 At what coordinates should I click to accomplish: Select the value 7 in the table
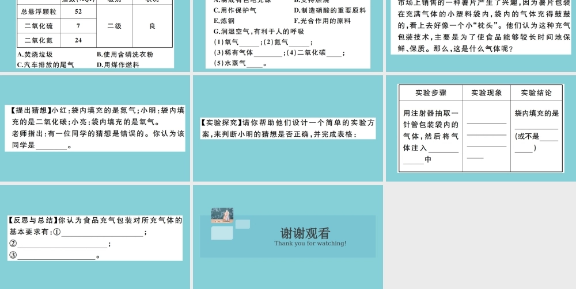78,26
